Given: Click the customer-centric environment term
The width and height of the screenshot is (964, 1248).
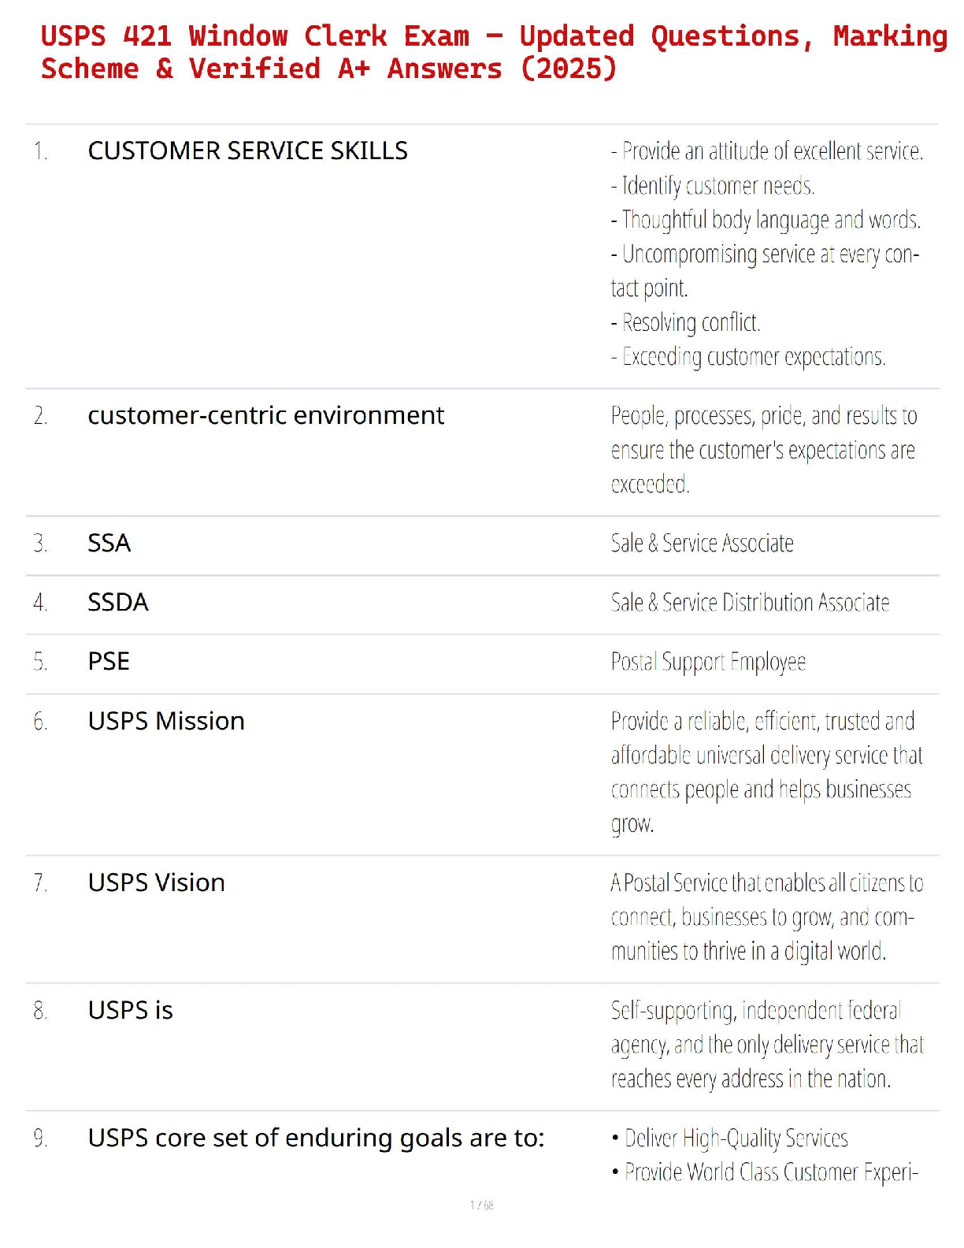Looking at the screenshot, I should 265,415.
